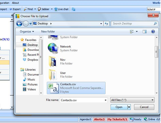
Task: Open the Find dropdown arrow
Action: [35, 9]
